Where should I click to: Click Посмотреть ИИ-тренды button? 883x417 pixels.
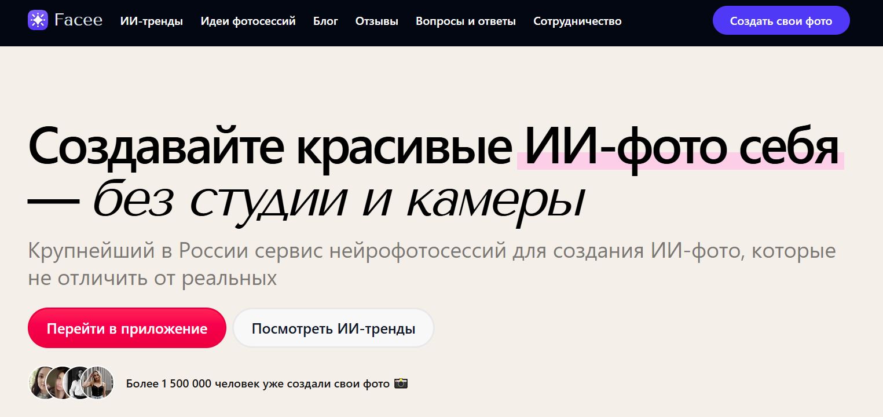tap(333, 328)
